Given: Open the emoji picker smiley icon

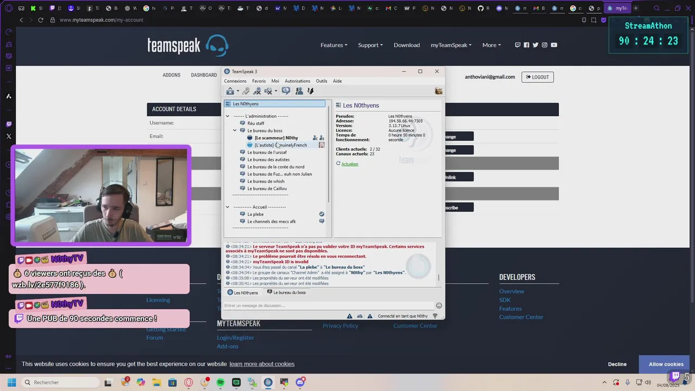Looking at the screenshot, I should [x=439, y=306].
